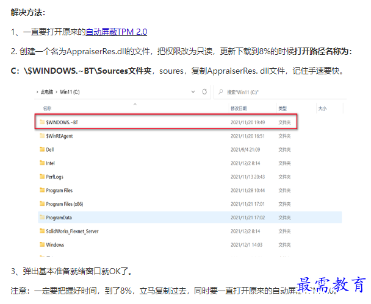The height and width of the screenshot is (304, 371).
Task: Click the ProgramData folder icon
Action: [42, 217]
